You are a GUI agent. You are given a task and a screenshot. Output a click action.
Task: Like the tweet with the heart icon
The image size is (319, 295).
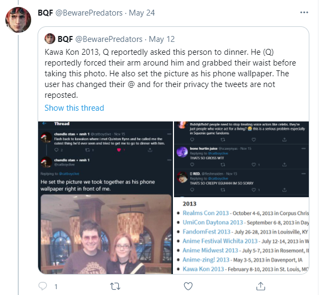[188, 286]
